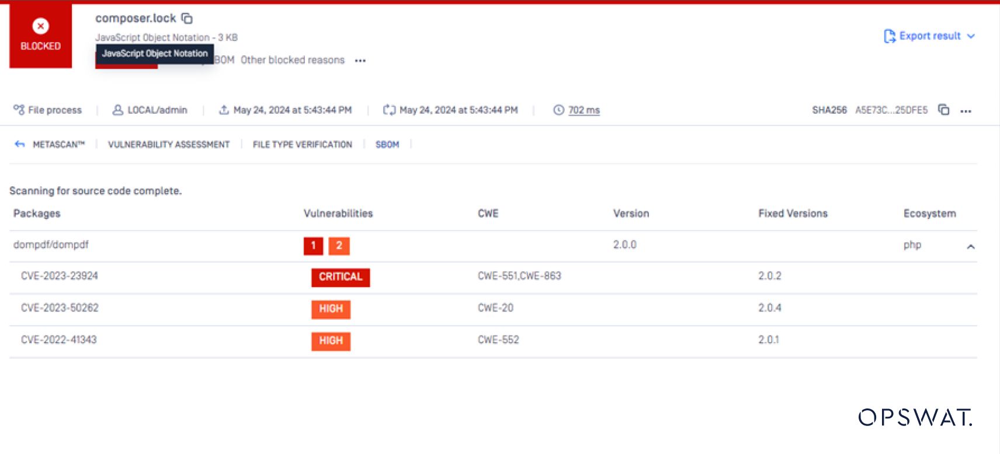Collapse the dompdf/dompdf package row
1000x454 pixels.
click(x=970, y=246)
